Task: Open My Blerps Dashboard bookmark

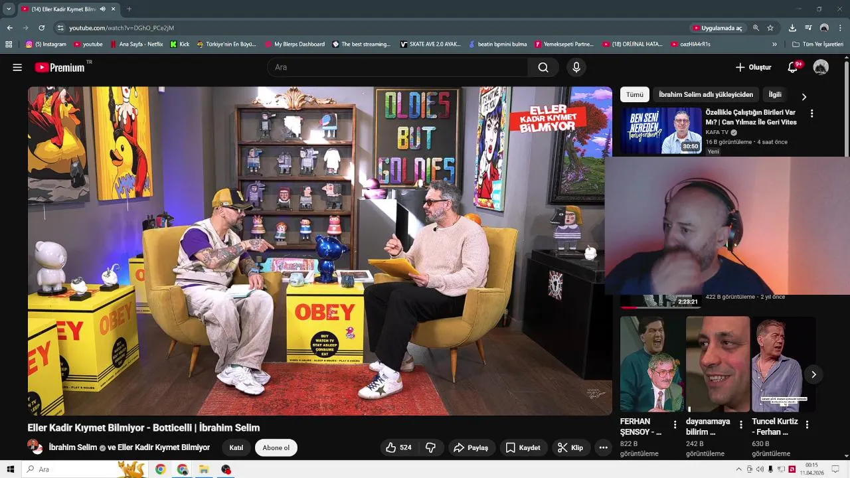Action: 295,44
